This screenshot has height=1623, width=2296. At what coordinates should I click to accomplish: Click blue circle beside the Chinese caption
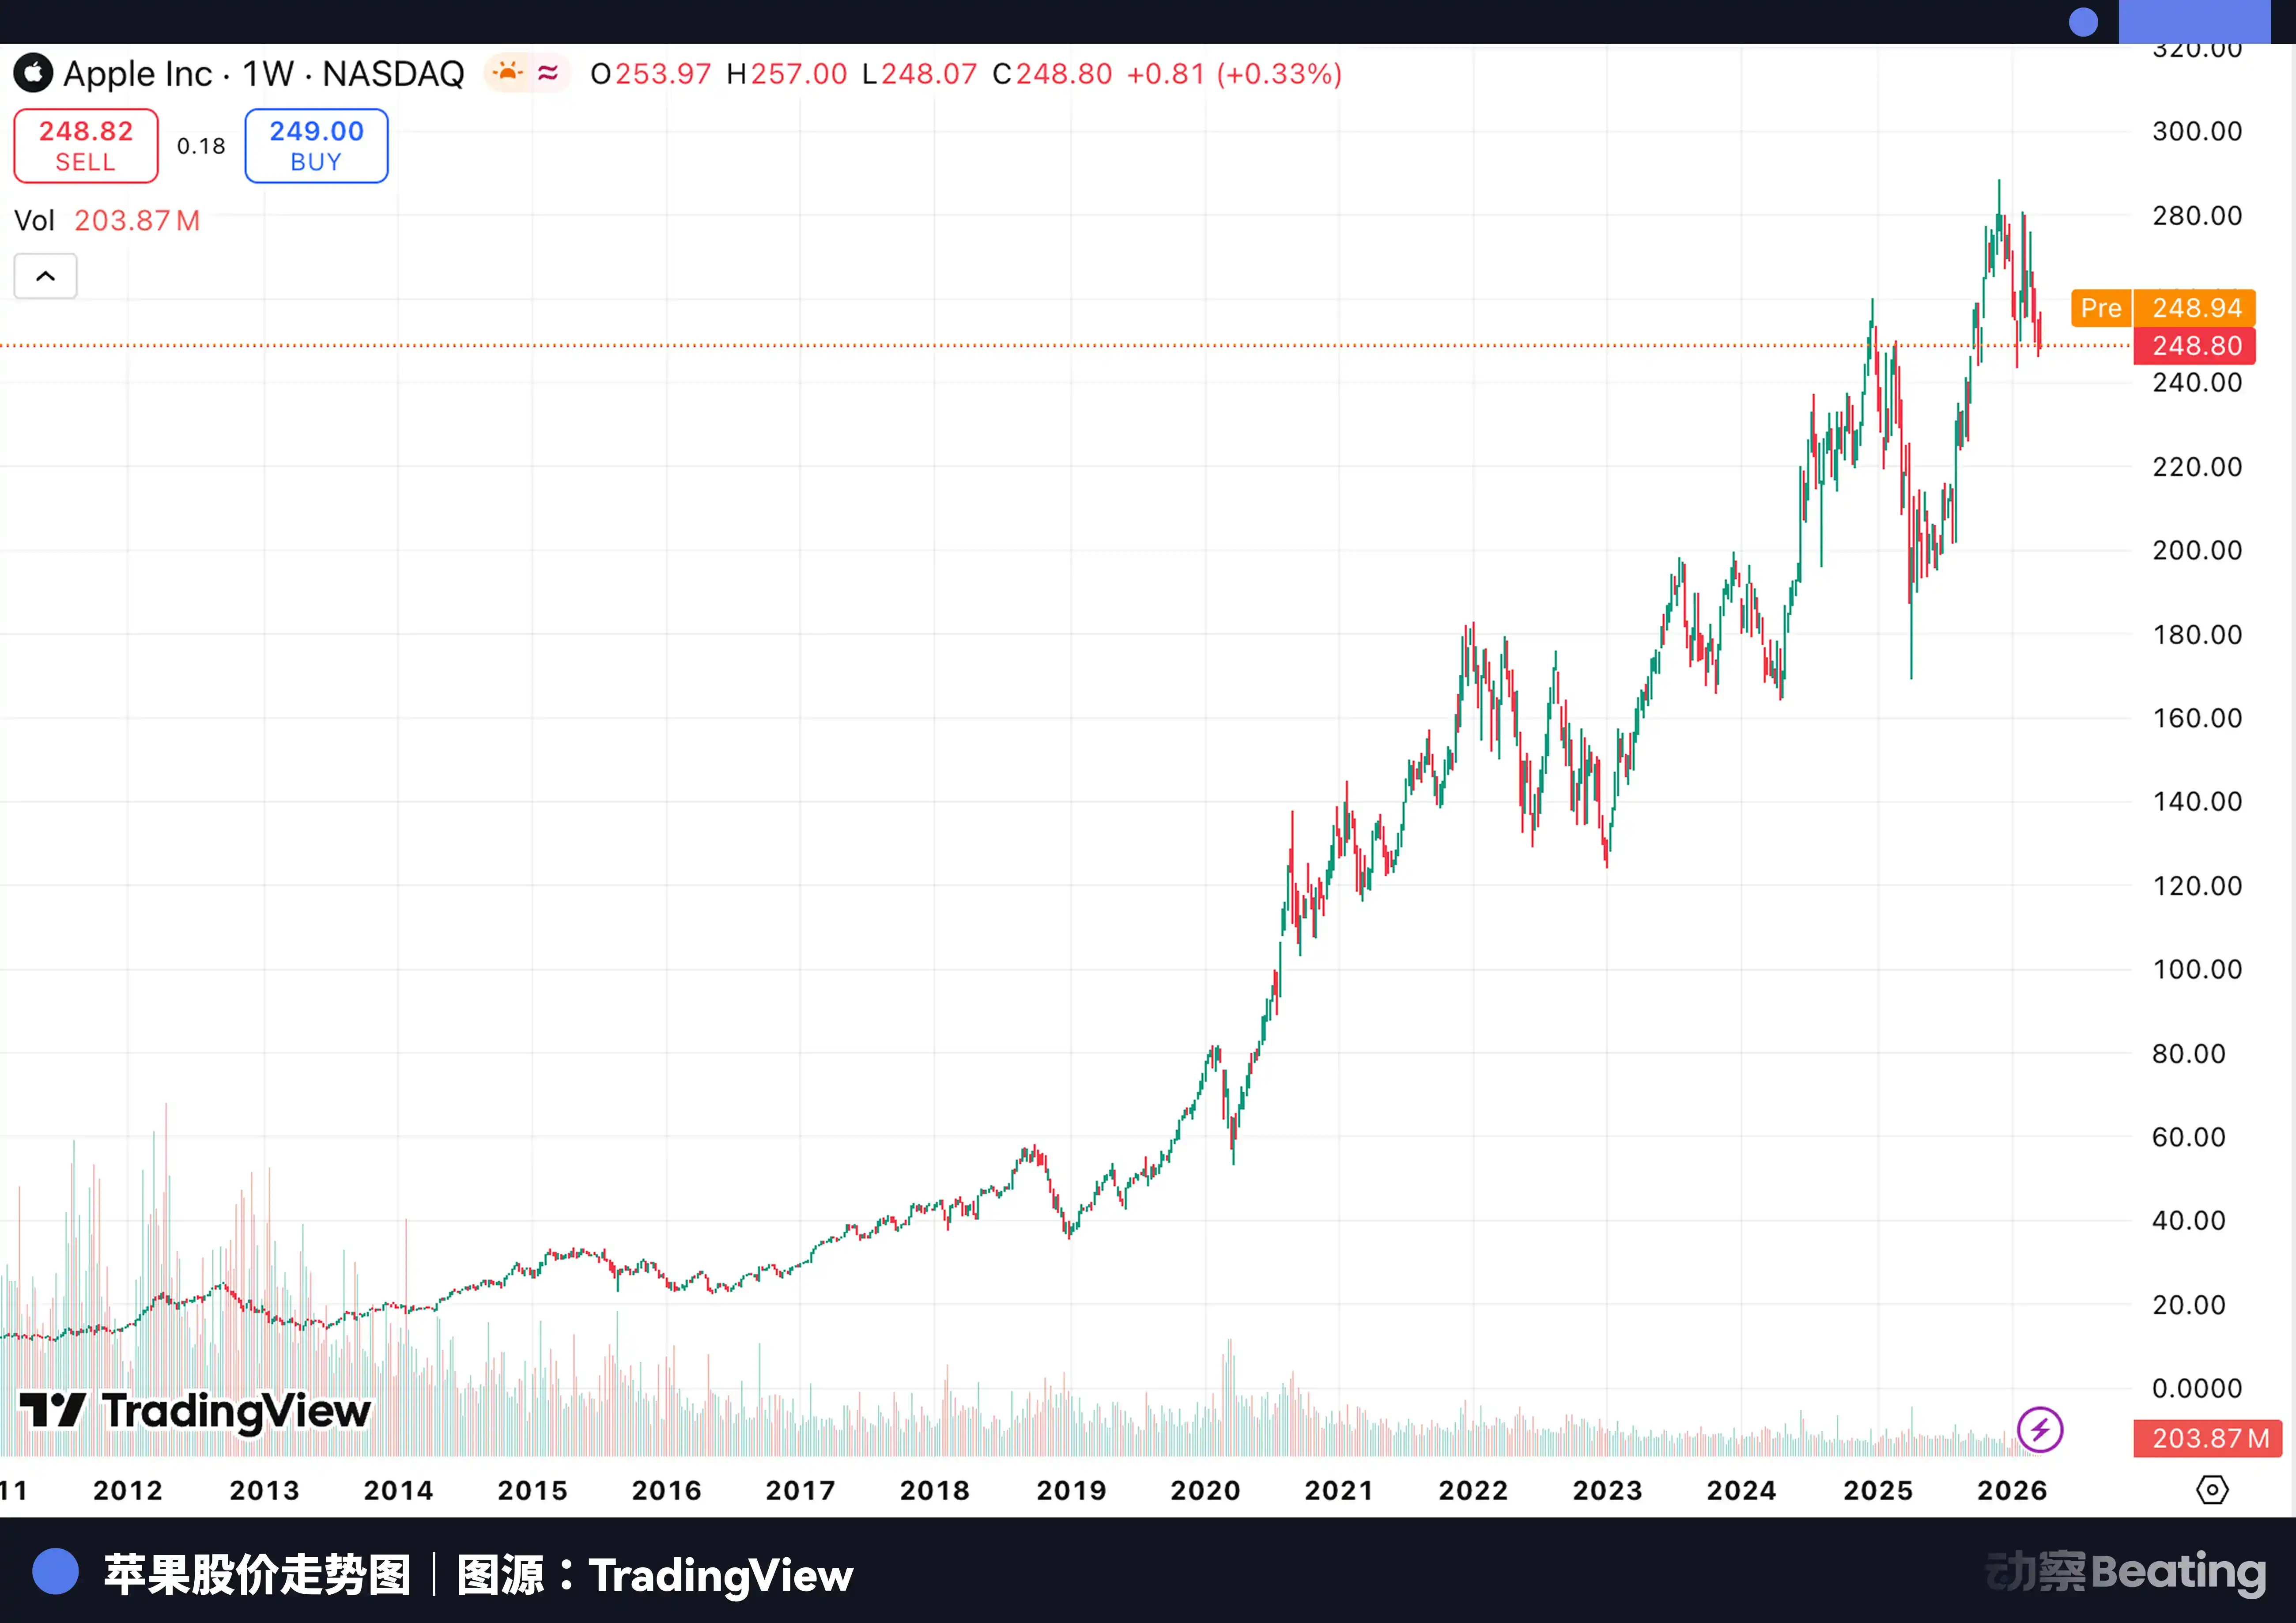click(55, 1572)
